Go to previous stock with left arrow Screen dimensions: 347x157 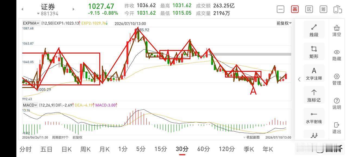click(x=22, y=9)
